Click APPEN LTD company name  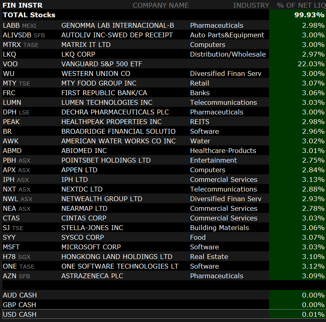tap(79, 170)
